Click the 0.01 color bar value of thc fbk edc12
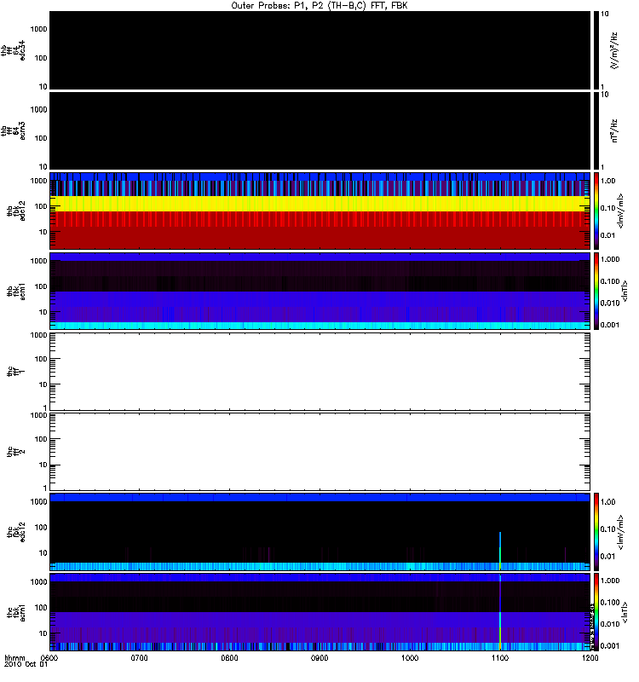Viewport: 639px width, 682px height. click(x=607, y=556)
